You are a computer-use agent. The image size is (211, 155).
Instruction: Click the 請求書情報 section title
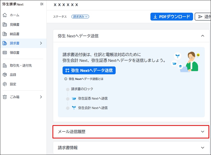(68, 148)
